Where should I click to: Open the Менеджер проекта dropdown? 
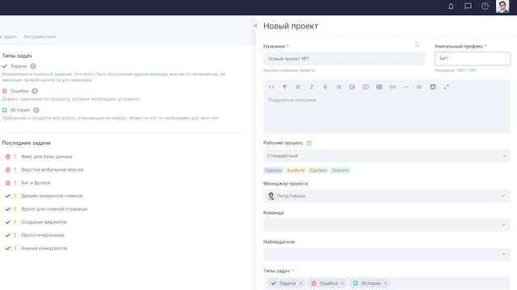point(387,196)
